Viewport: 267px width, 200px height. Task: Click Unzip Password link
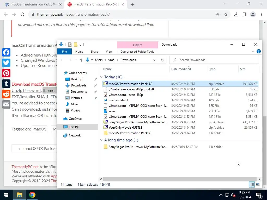click(26, 90)
